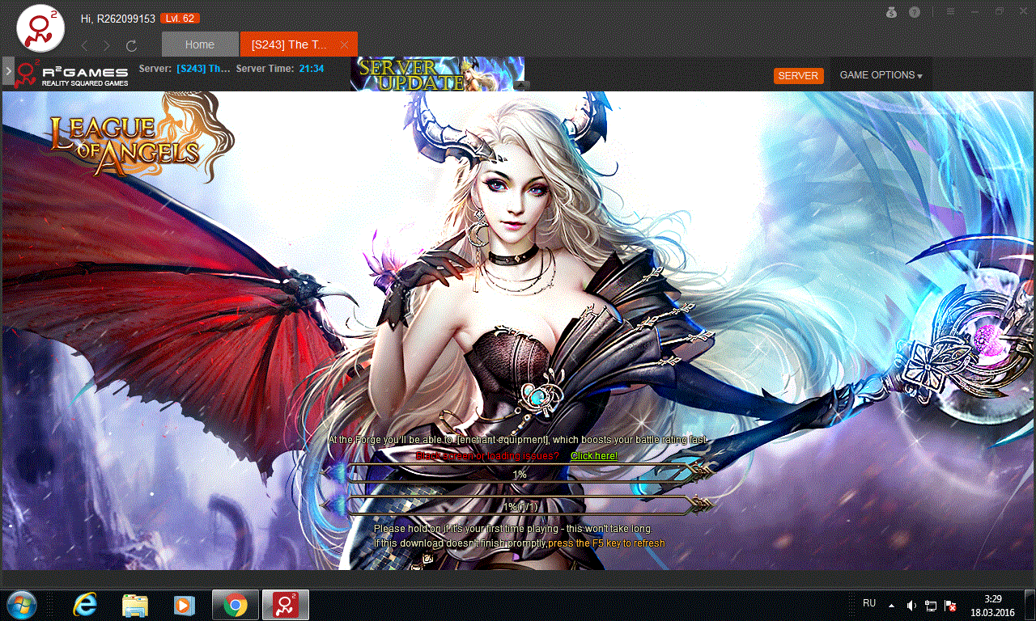Viewport: 1036px width, 621px height.
Task: Click the R2Games round logo avatar
Action: click(41, 28)
